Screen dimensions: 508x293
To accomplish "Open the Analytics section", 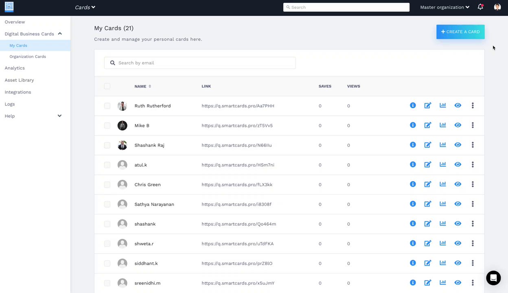I will 15,68.
